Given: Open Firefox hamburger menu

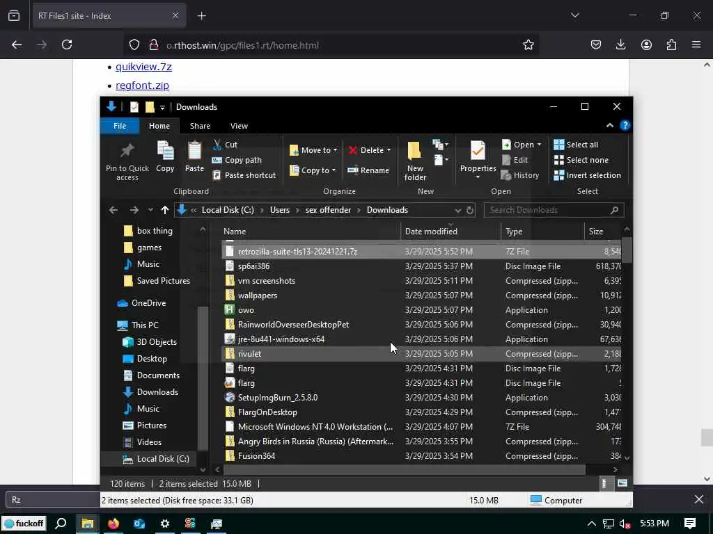Looking at the screenshot, I should coord(696,44).
